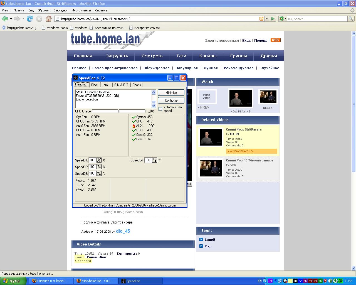This screenshot has height=285, width=356.
Task: Click the пуск Start button
Action: (14, 281)
